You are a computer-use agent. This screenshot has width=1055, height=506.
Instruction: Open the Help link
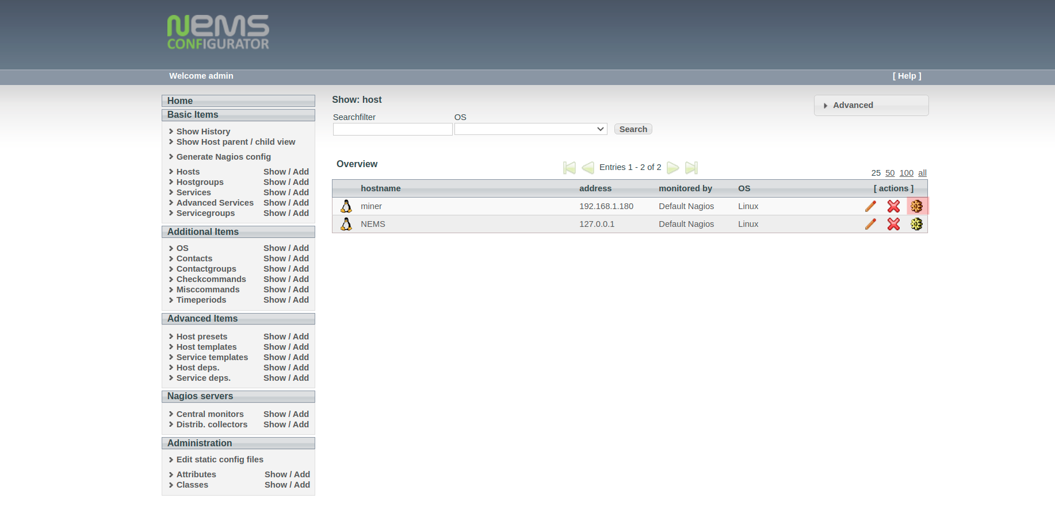pos(907,76)
